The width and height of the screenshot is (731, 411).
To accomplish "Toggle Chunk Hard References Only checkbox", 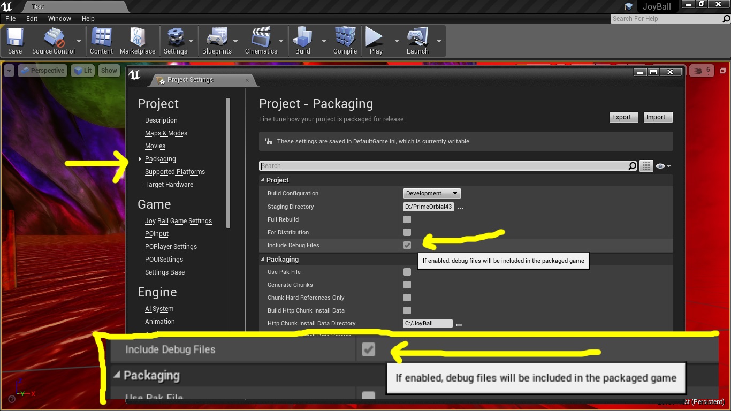I will click(407, 298).
